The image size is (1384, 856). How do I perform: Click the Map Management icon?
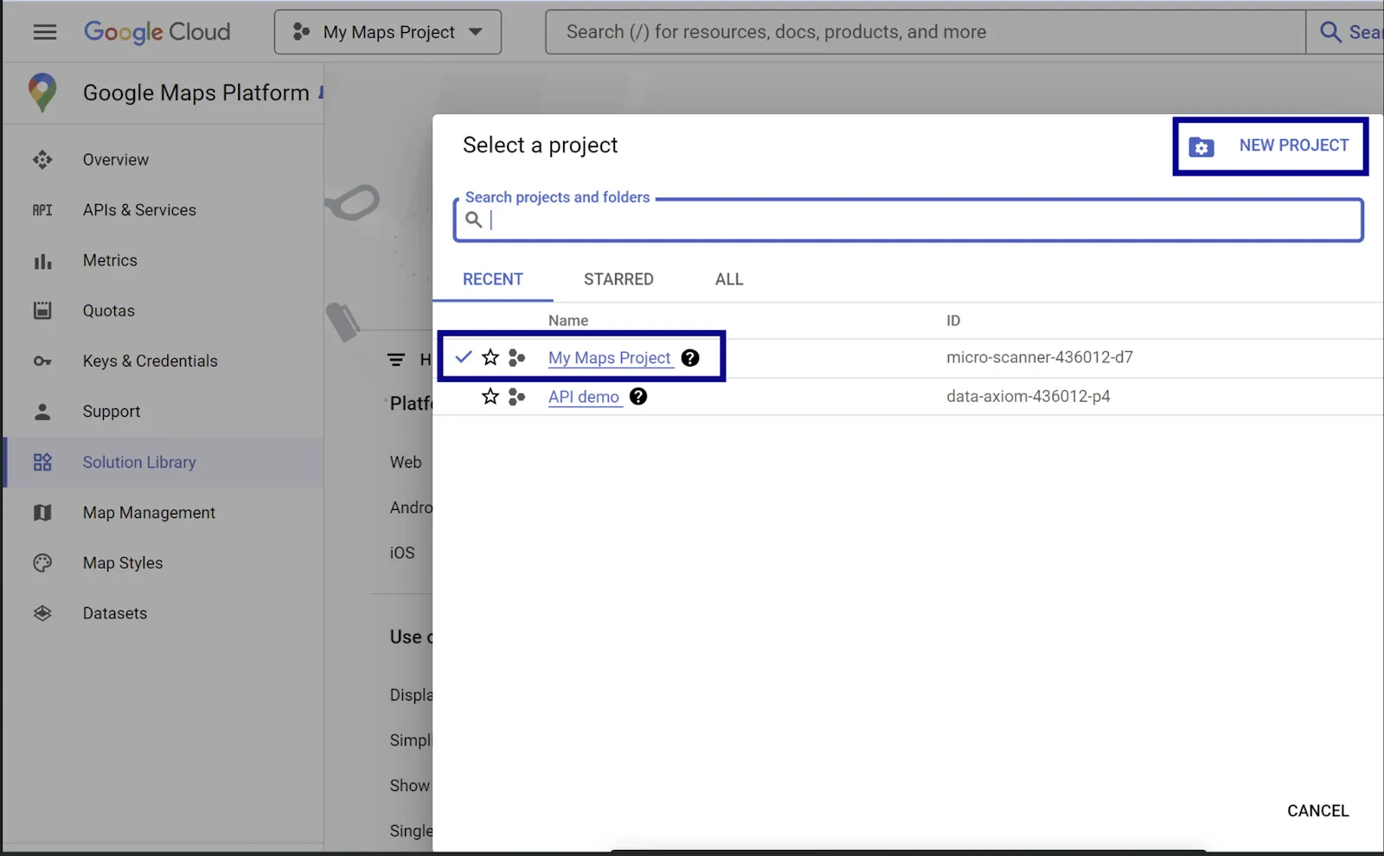(42, 513)
